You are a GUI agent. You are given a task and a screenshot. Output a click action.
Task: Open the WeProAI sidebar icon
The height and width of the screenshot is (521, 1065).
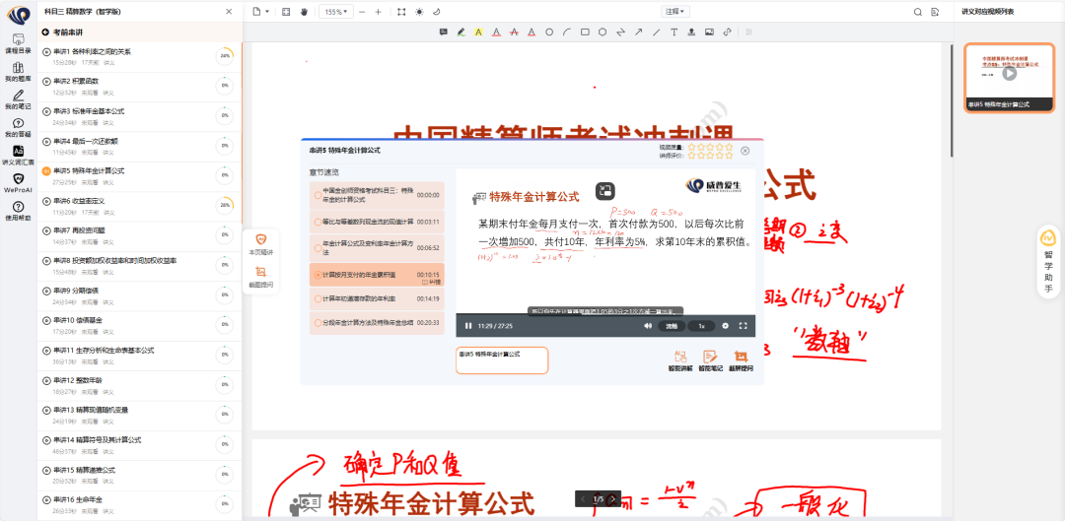pos(18,182)
